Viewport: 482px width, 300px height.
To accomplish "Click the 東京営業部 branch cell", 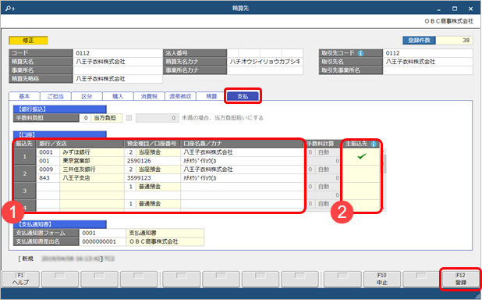I will coord(92,161).
